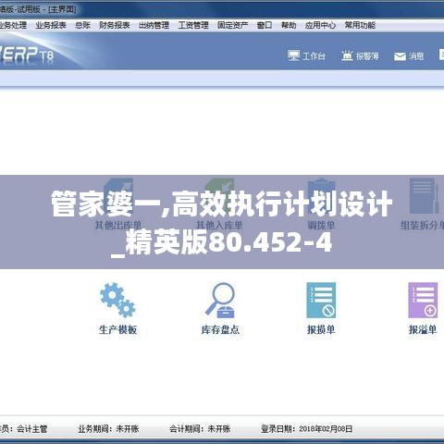Click the 消息 label in header
Screen dimensions: 444x444
(416, 56)
